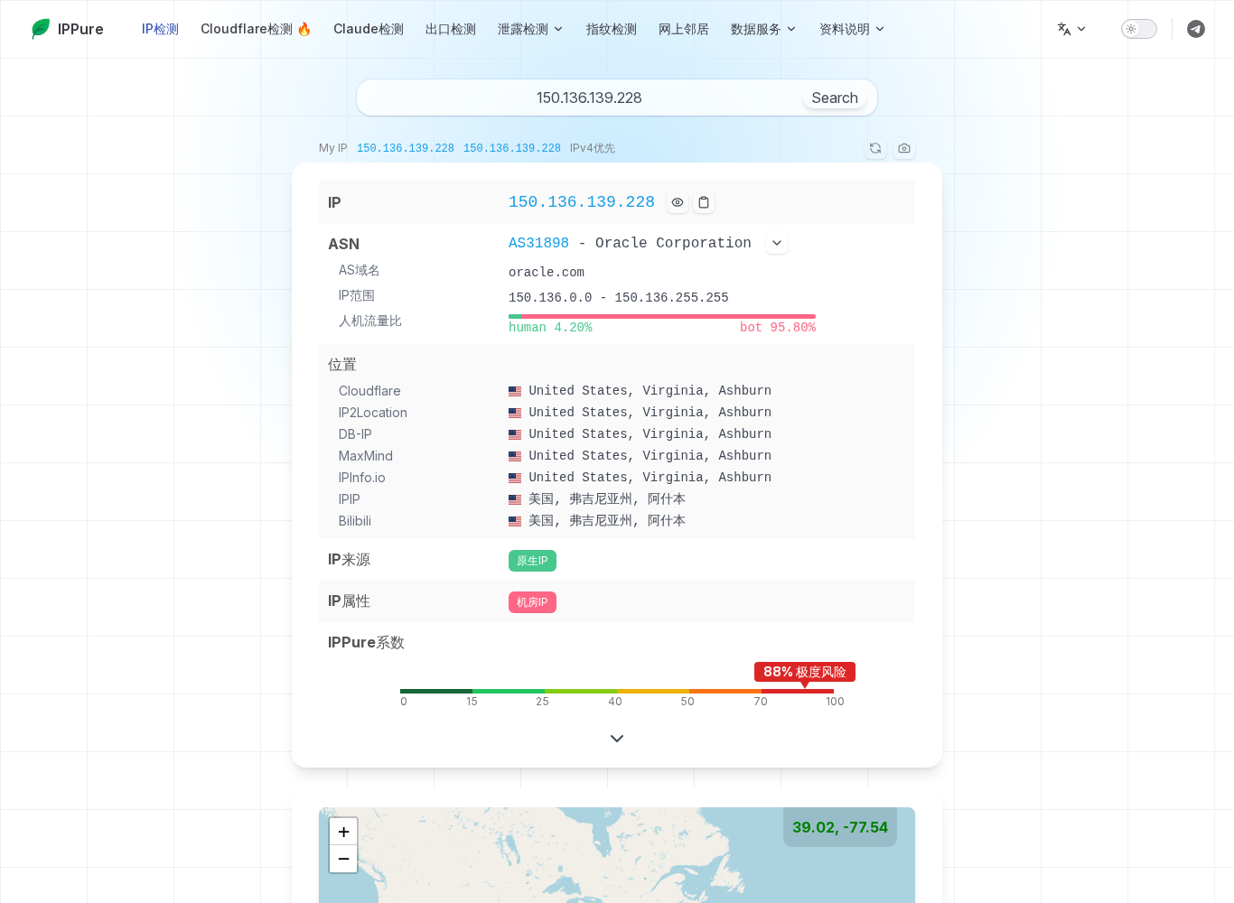Click the second My IP address link
The width and height of the screenshot is (1234, 903).
click(x=512, y=148)
